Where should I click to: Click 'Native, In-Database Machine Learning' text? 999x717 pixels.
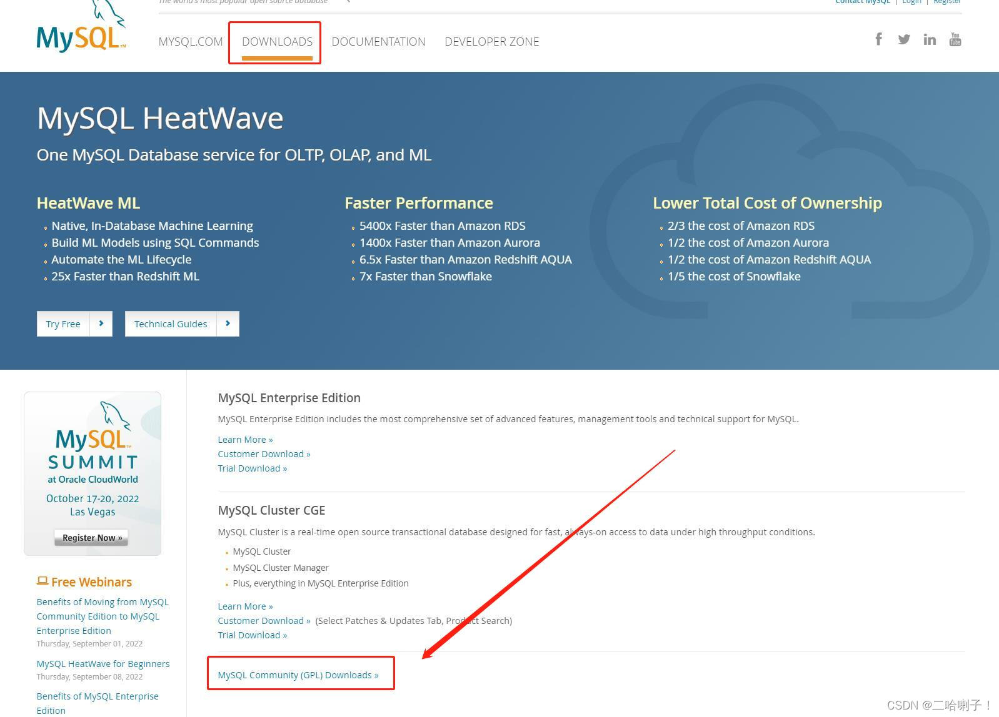pyautogui.click(x=152, y=225)
